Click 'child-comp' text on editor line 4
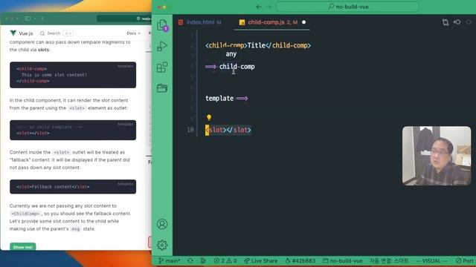Screen dimensions: 476x267 237,67
